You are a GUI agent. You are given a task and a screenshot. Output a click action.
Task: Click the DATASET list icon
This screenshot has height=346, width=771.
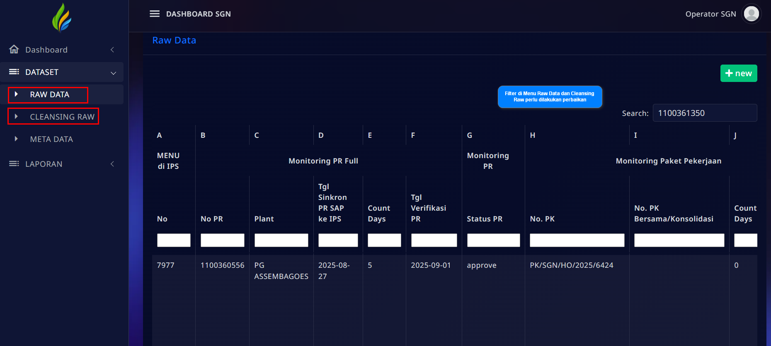[14, 72]
